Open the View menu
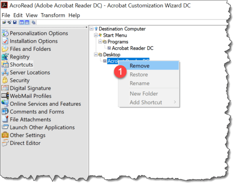 [32, 15]
